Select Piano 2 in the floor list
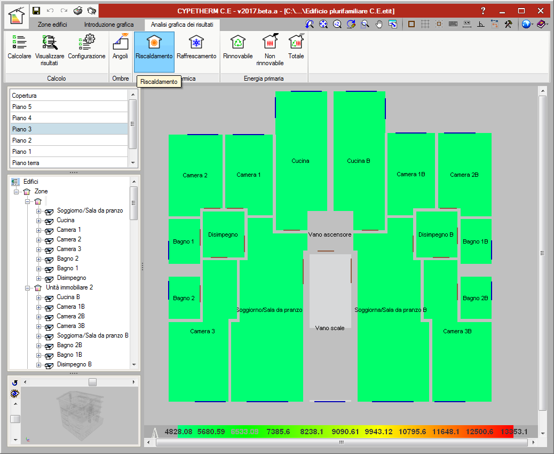Image resolution: width=554 pixels, height=454 pixels. pyautogui.click(x=69, y=140)
